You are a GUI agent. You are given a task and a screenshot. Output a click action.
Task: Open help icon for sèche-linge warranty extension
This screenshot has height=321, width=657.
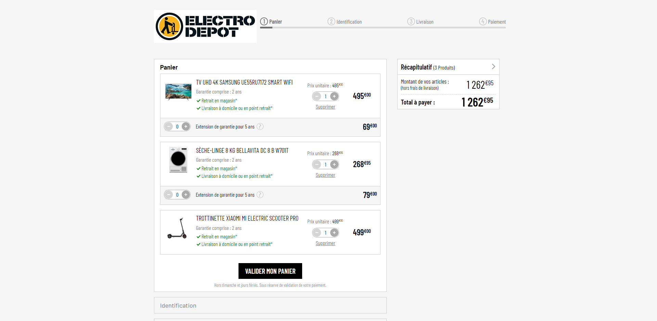260,195
